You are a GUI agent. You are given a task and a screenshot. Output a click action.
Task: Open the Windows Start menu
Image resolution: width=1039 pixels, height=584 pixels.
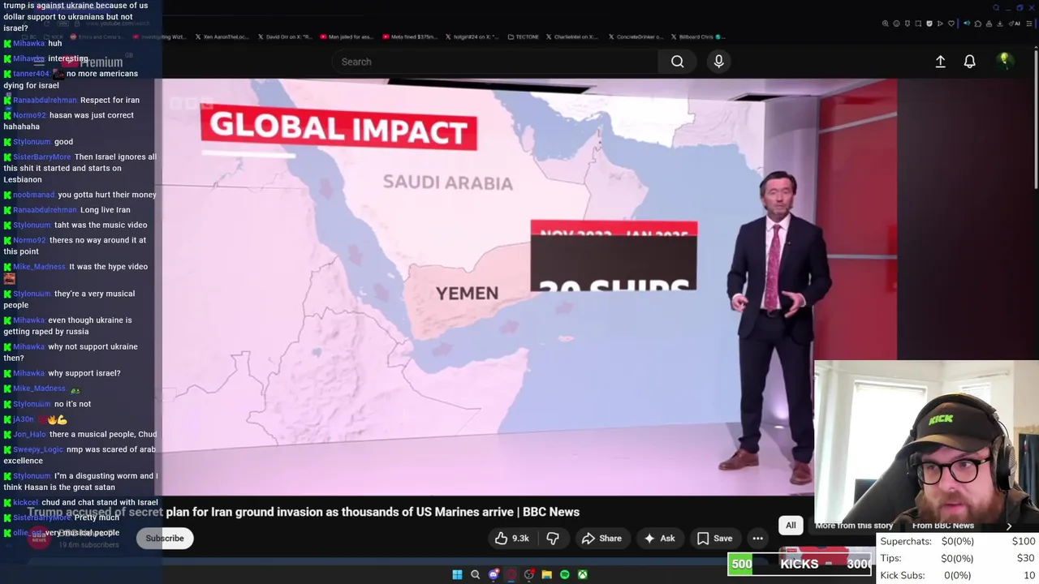point(457,574)
